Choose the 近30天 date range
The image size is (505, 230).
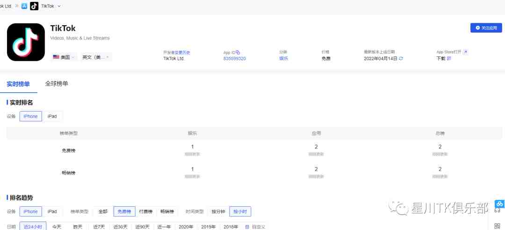point(121,227)
